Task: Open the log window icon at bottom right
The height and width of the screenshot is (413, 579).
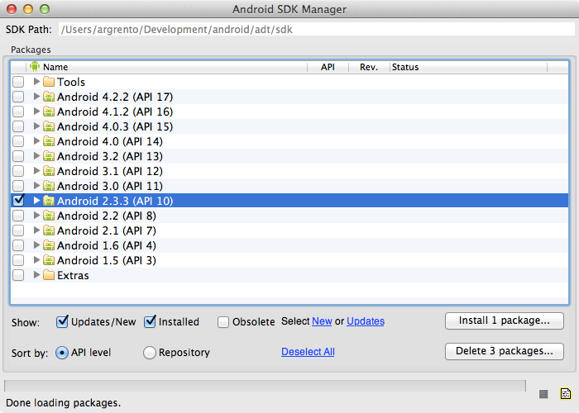Action: (x=565, y=394)
